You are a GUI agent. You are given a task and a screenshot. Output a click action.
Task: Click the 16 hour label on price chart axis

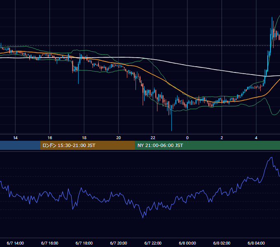50,138
